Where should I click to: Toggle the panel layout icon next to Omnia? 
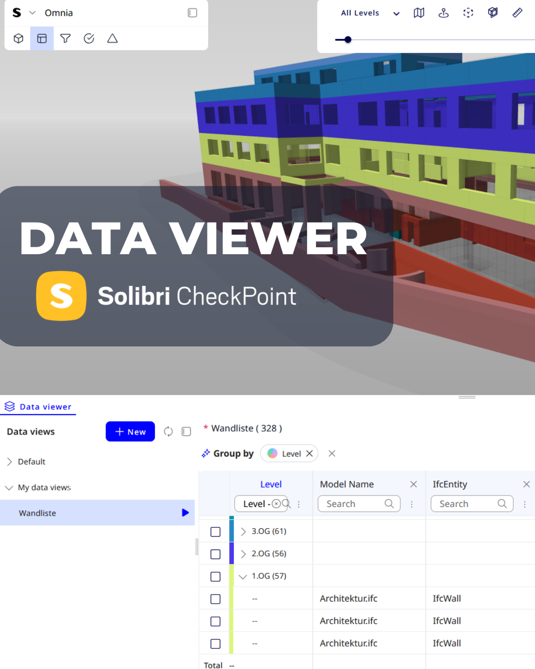pyautogui.click(x=193, y=13)
